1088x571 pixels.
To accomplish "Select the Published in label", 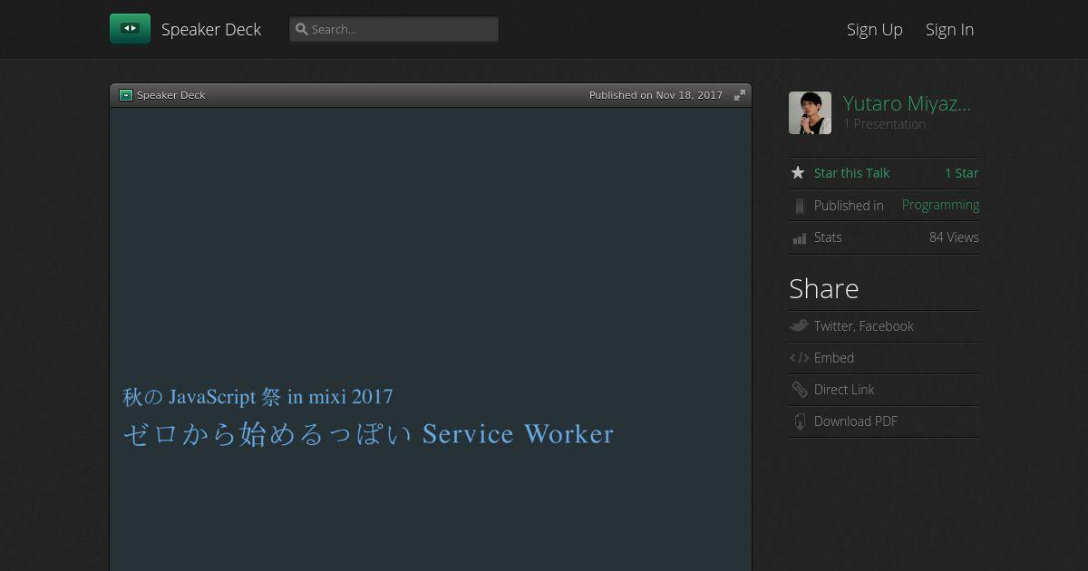I will 849,206.
